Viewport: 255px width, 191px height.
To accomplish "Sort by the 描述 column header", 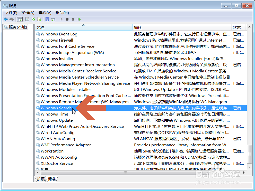I will coord(182,27).
